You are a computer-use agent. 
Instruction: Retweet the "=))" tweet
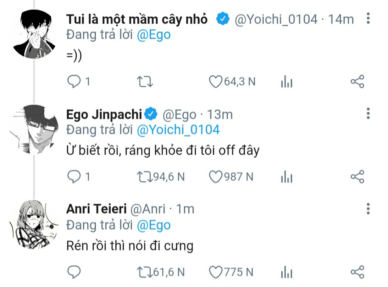(x=145, y=82)
